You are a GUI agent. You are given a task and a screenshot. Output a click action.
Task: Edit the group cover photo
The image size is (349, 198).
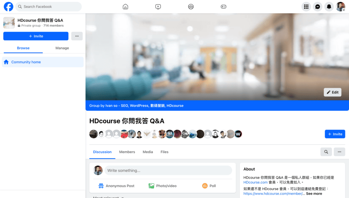333,92
